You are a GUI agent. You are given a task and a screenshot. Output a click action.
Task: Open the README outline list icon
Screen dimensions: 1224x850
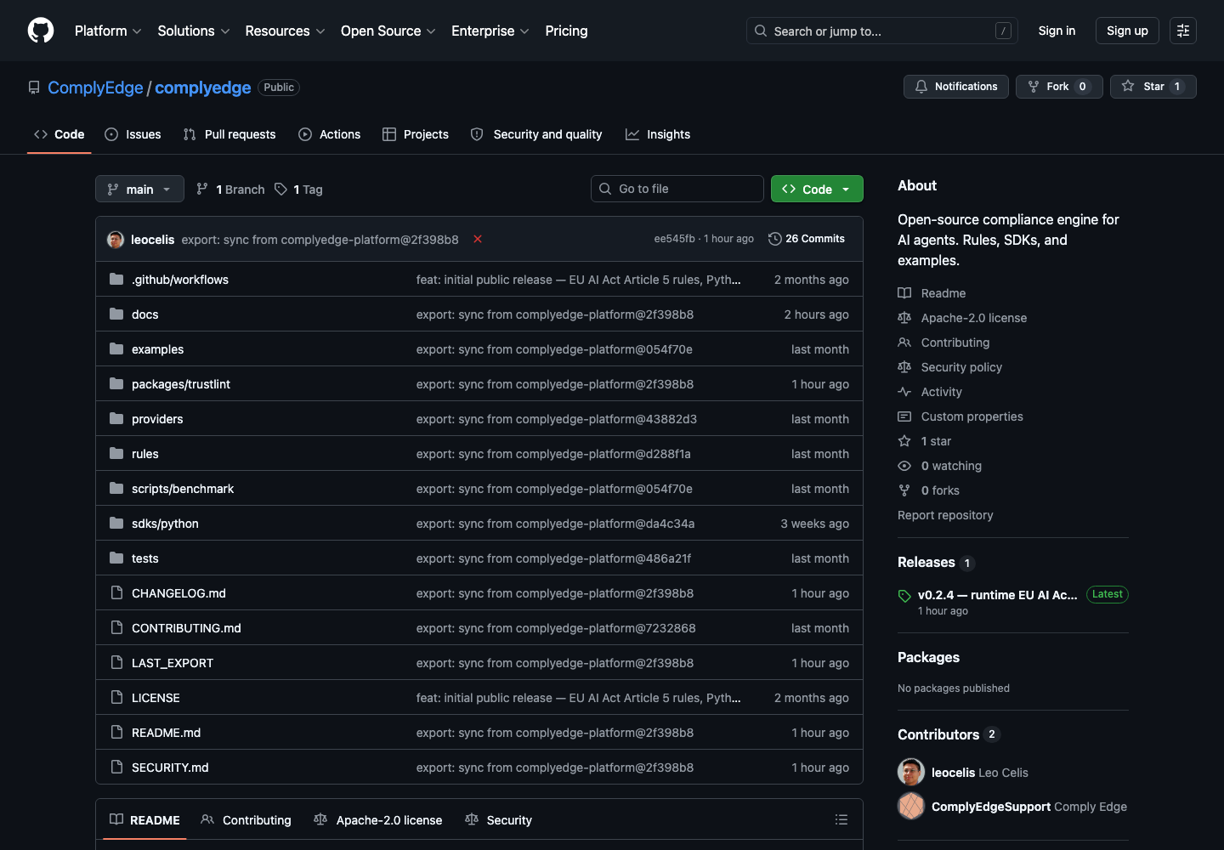coord(841,819)
